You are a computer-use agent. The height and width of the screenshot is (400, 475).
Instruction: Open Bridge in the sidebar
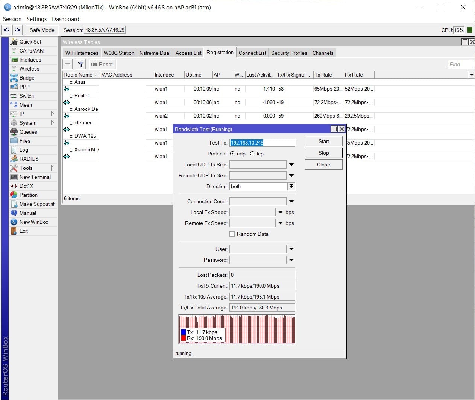(x=27, y=78)
